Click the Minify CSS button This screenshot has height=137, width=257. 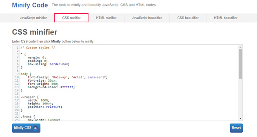(26, 128)
